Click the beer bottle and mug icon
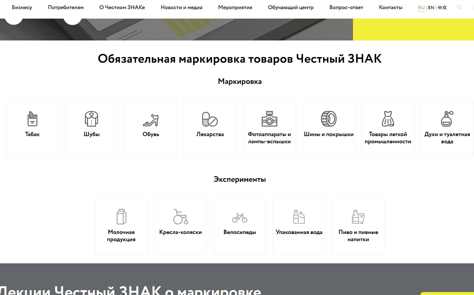The image size is (474, 295). [358, 217]
